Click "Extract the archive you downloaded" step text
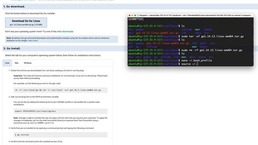258x145 pixels. click(x=48, y=70)
